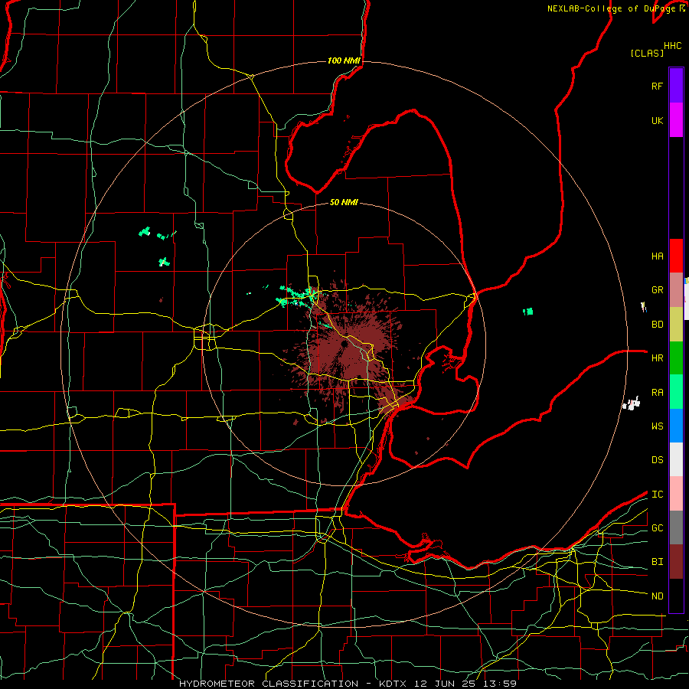Click the red HA legend color swatch
This screenshot has width=689, height=689.
pyautogui.click(x=676, y=256)
